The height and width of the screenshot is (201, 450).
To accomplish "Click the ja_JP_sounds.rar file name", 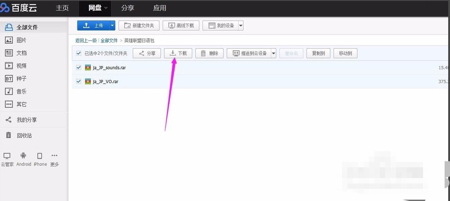I will coord(109,68).
